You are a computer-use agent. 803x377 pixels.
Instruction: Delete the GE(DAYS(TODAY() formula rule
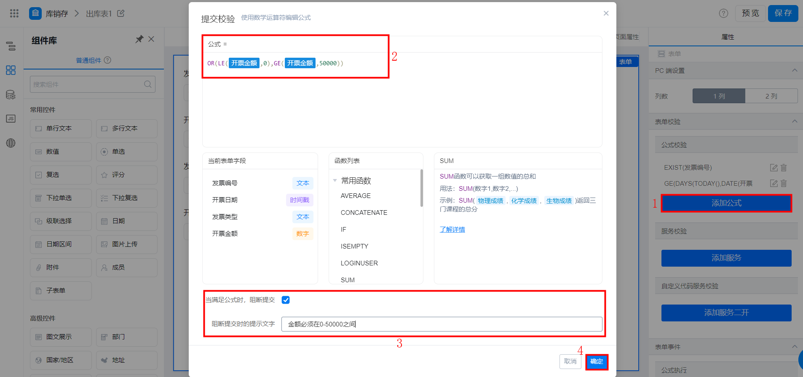tap(784, 183)
